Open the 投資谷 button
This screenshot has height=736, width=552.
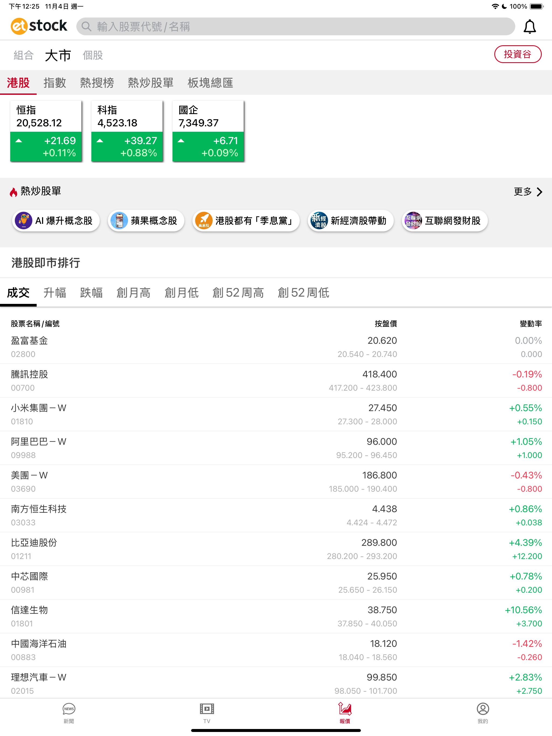click(518, 54)
